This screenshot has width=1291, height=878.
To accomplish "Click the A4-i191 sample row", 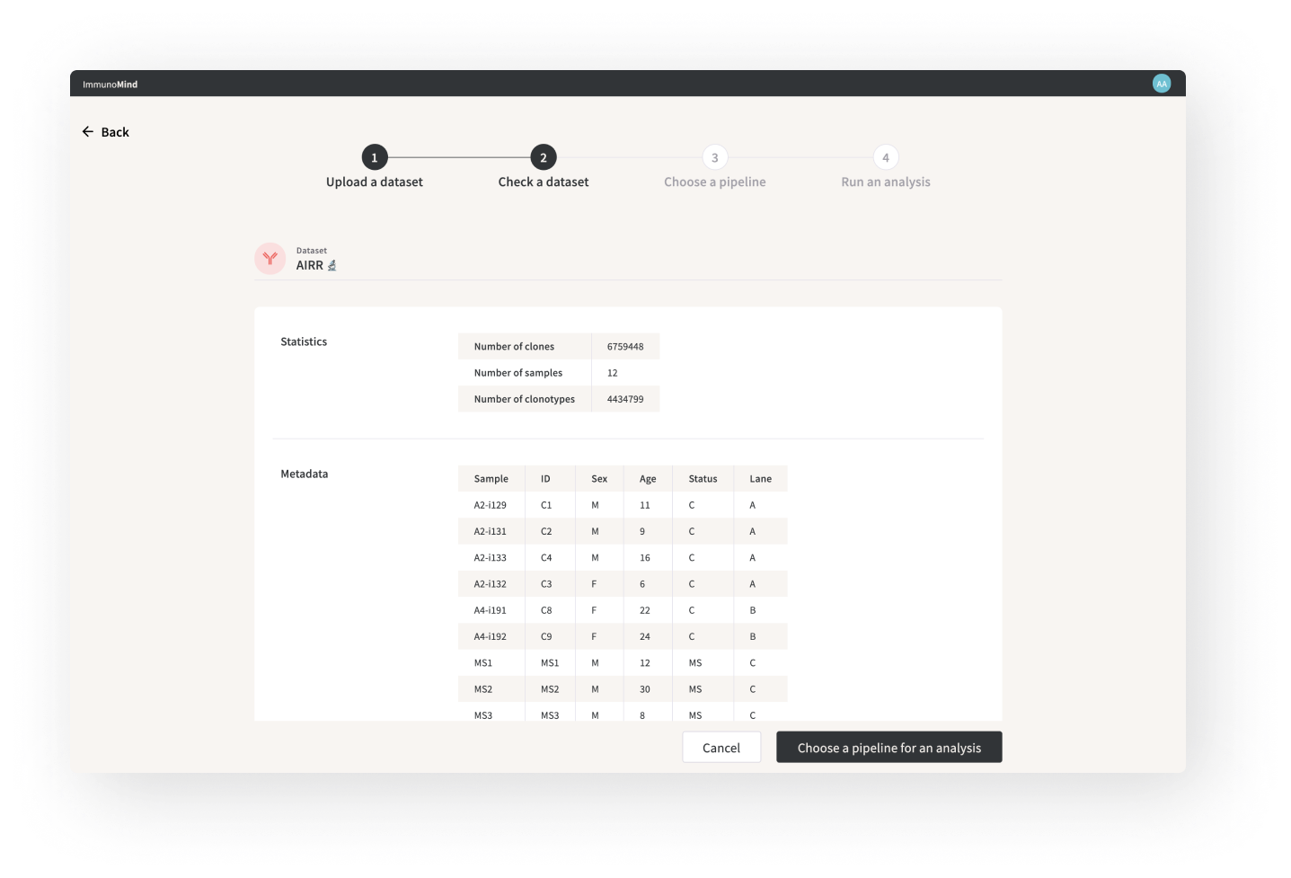I will click(491, 610).
